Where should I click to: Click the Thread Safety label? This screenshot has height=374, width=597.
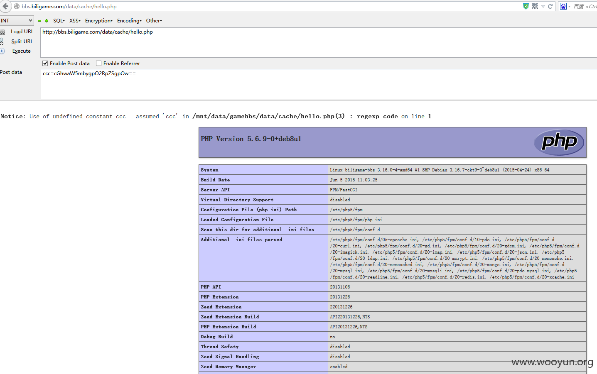point(220,347)
